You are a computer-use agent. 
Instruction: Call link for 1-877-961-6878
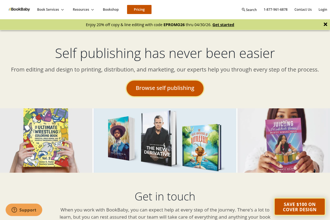tap(276, 9)
